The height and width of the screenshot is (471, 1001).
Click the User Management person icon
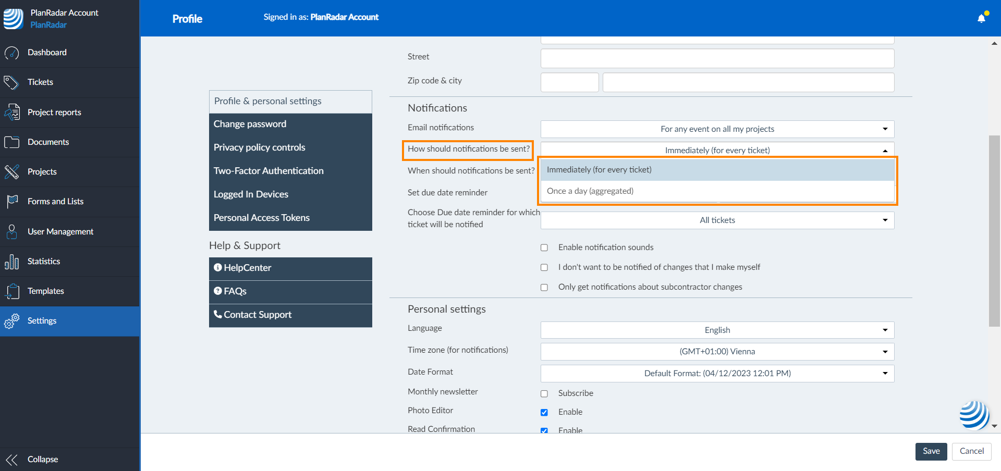pyautogui.click(x=11, y=232)
